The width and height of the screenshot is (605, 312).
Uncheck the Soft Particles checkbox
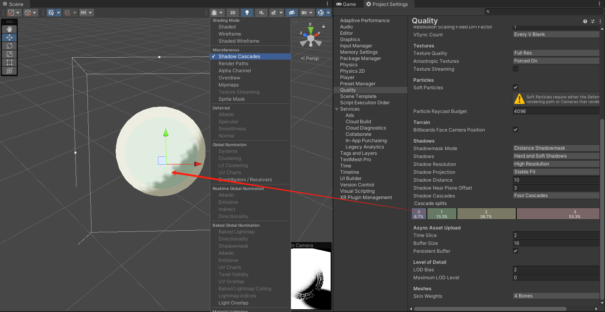[x=516, y=87]
